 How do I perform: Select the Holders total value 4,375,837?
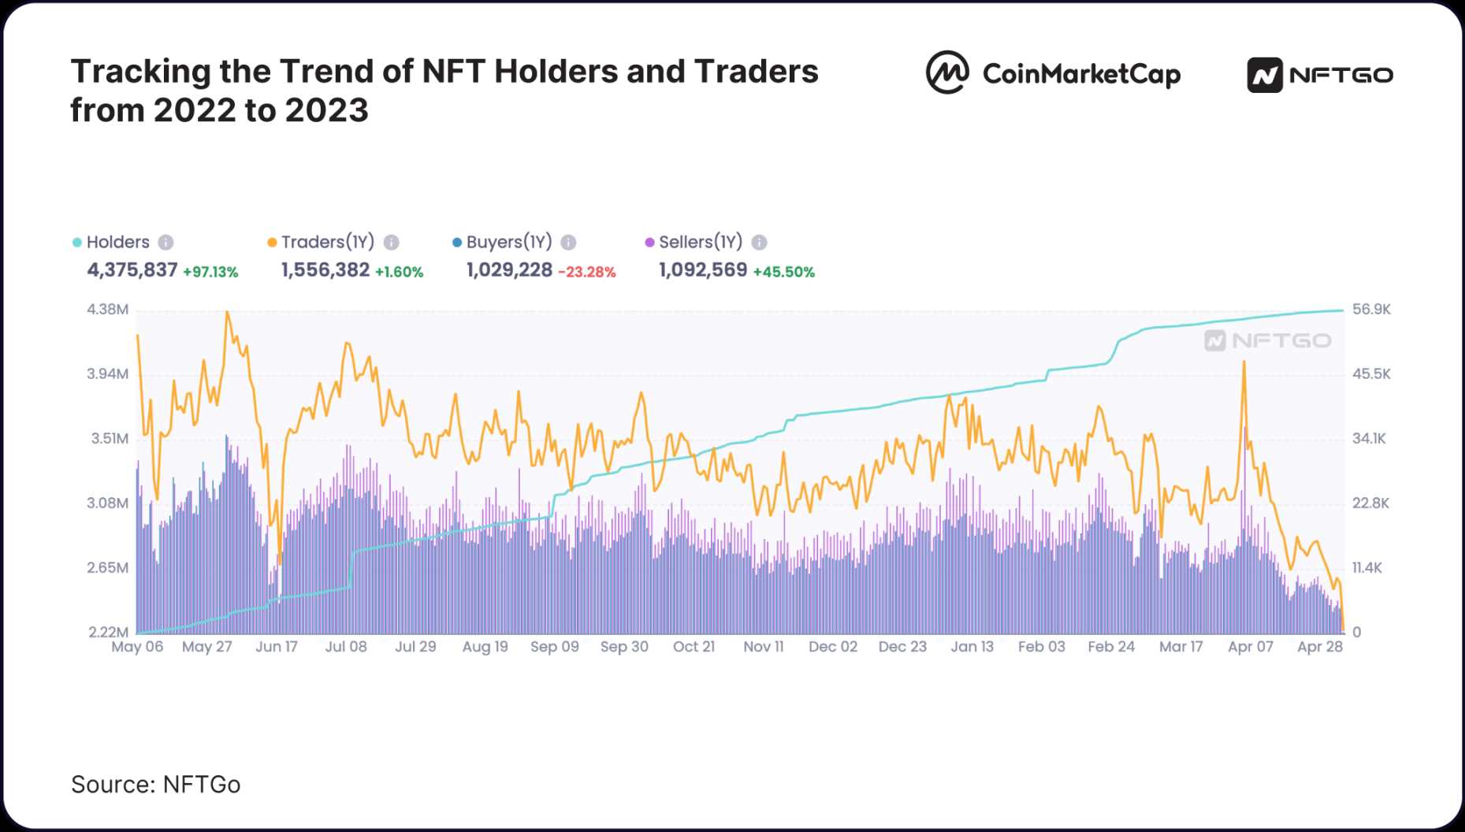pos(132,270)
